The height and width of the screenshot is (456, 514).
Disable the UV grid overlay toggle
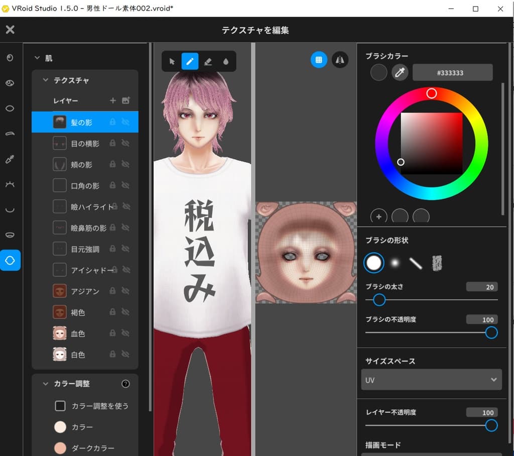(x=319, y=60)
